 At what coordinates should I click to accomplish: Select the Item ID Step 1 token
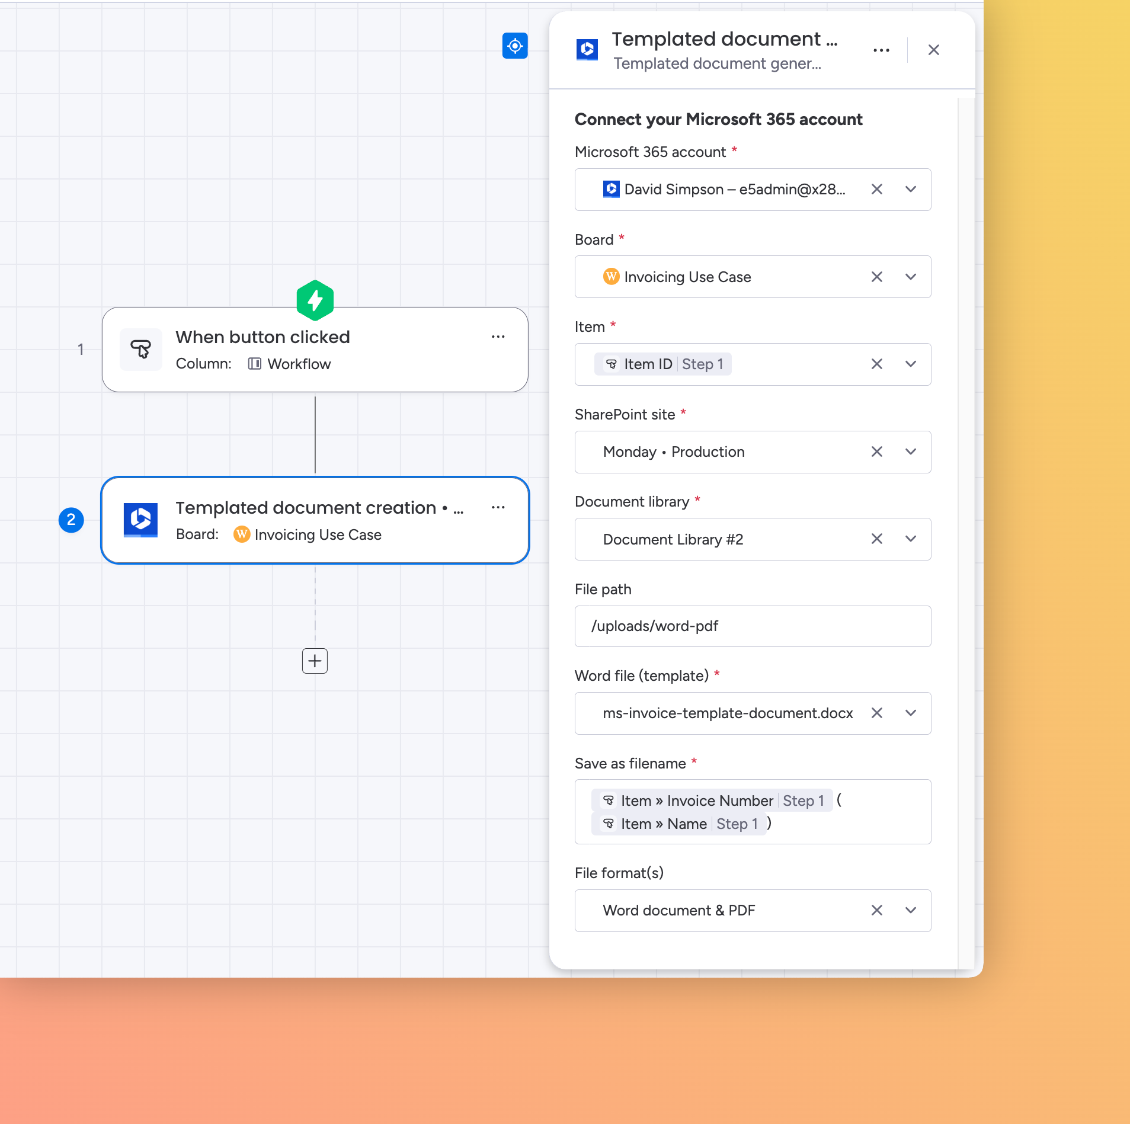click(x=663, y=364)
